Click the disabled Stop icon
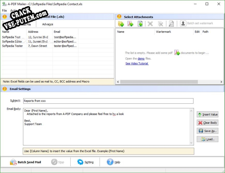This screenshot has height=173, width=225. click(x=55, y=162)
